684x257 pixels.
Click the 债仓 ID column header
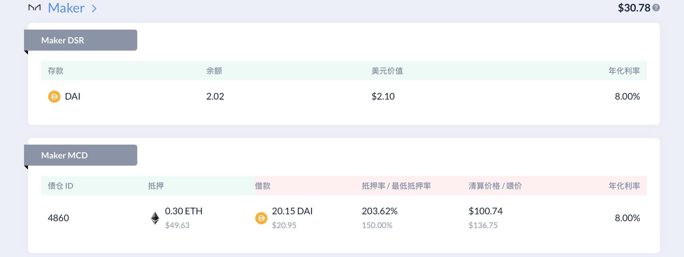[x=61, y=186]
